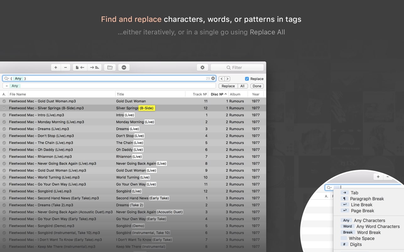This screenshot has height=252, width=404.
Task: Click the round clear-tags minus icon
Action: (x=124, y=67)
